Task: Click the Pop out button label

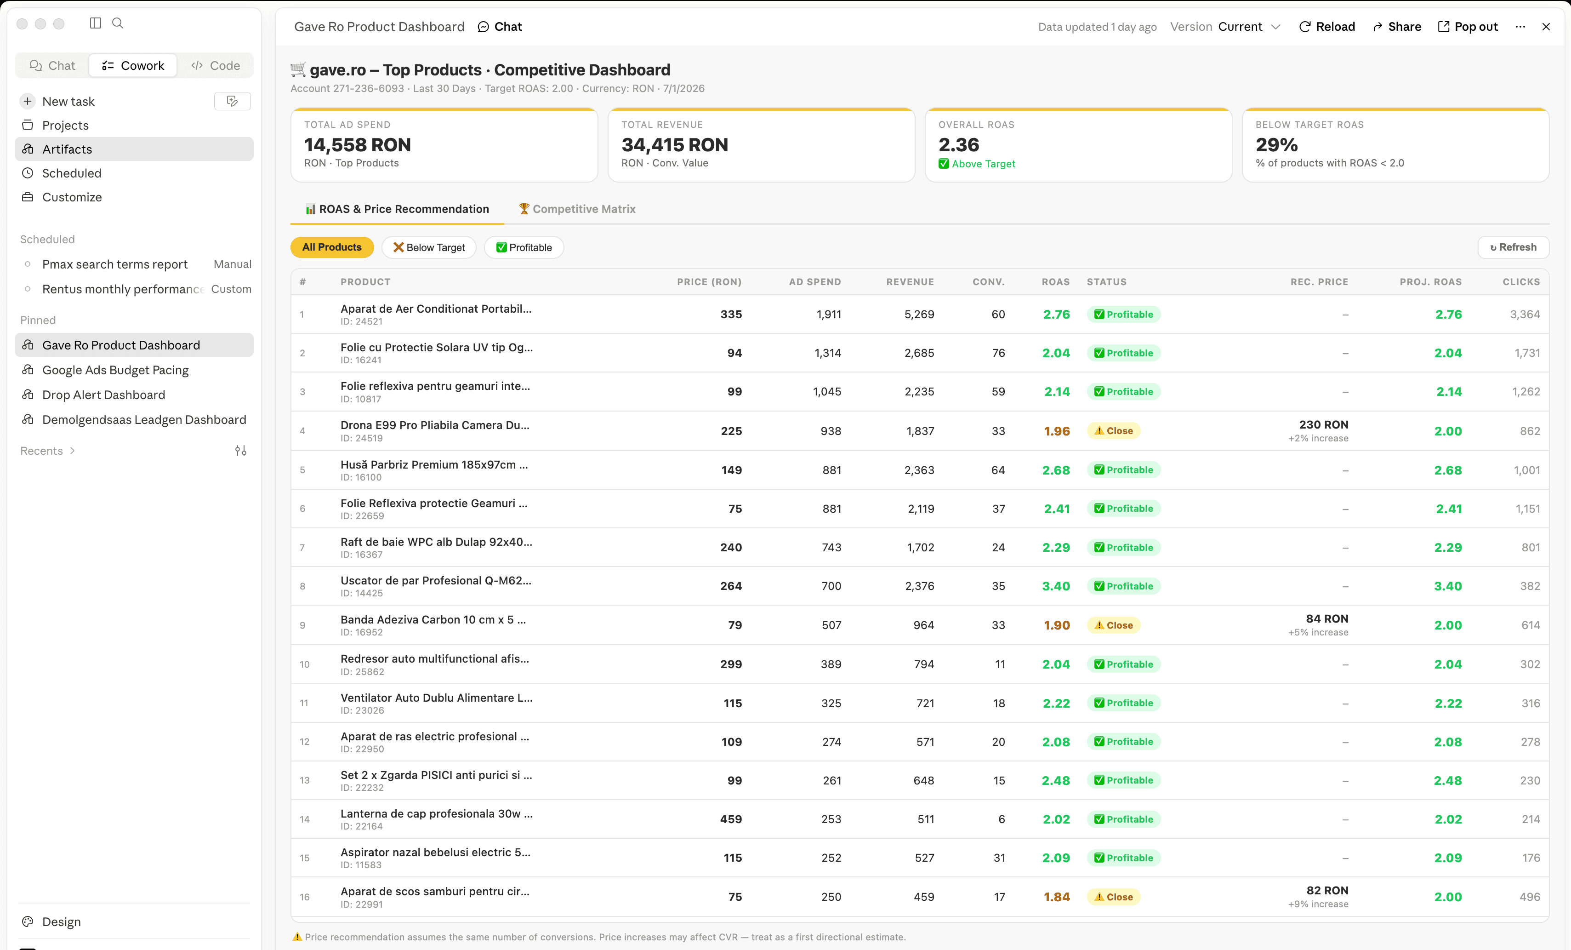Action: (1476, 27)
